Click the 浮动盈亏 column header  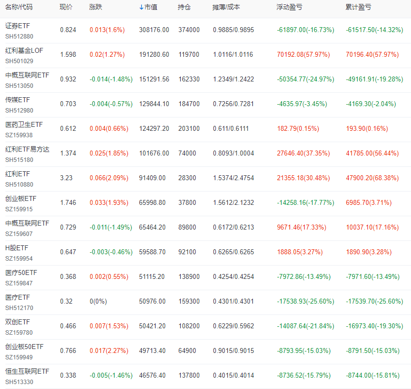pos(289,7)
